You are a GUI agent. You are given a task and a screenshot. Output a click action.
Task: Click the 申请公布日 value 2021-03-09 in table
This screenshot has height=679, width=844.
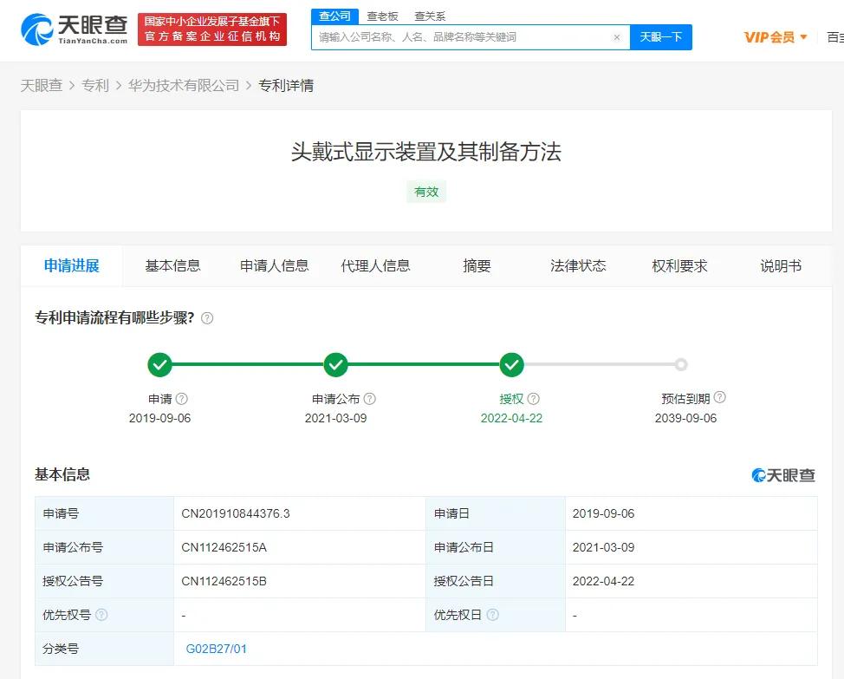point(603,547)
